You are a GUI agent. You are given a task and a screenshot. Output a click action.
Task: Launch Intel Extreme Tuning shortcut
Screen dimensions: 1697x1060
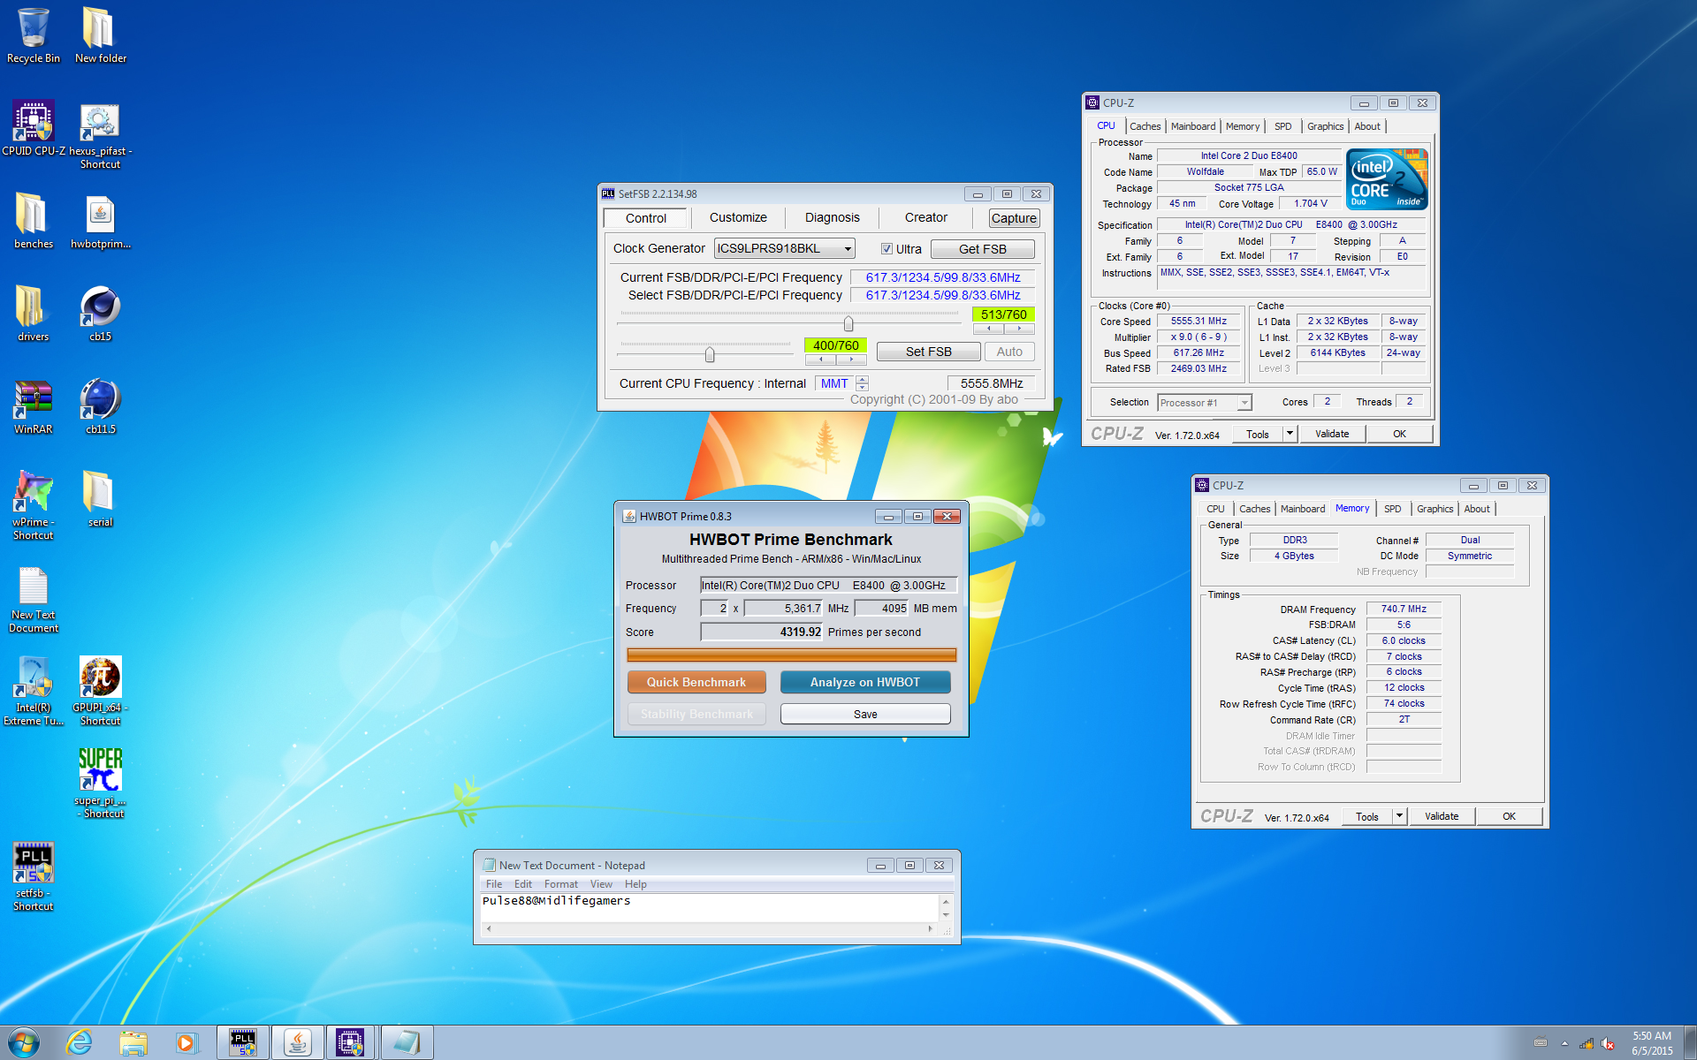[x=34, y=692]
